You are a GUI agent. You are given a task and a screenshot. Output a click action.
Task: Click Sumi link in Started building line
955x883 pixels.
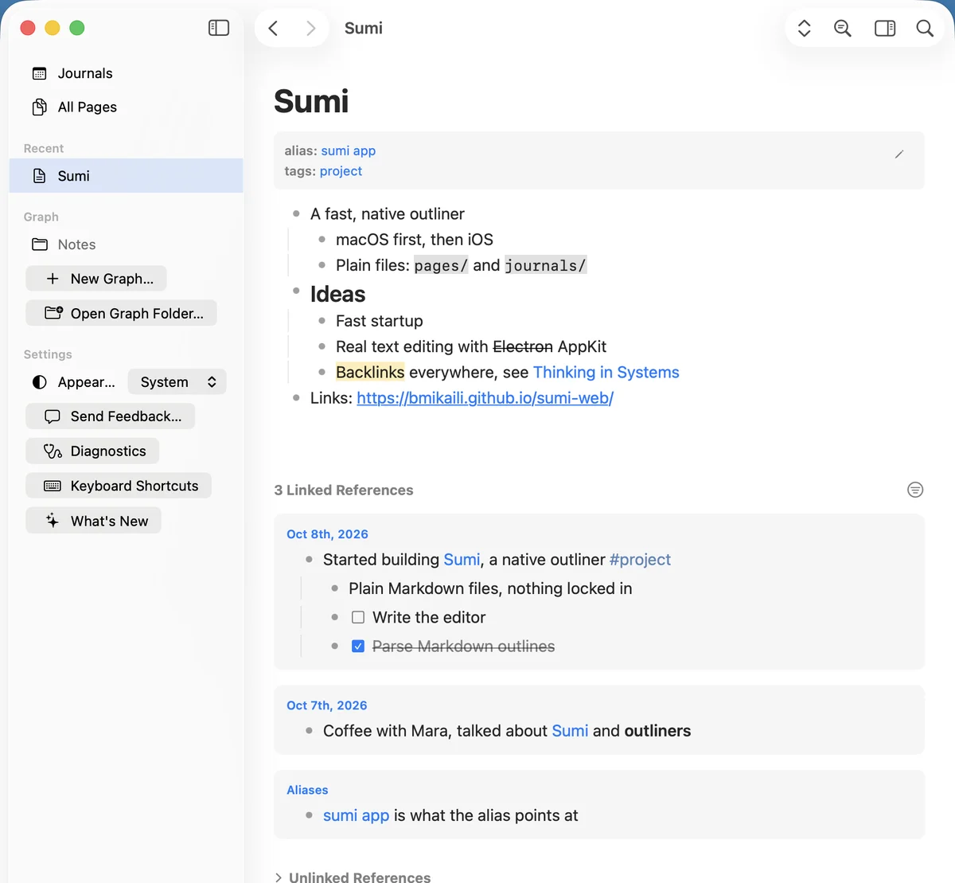[x=462, y=560]
